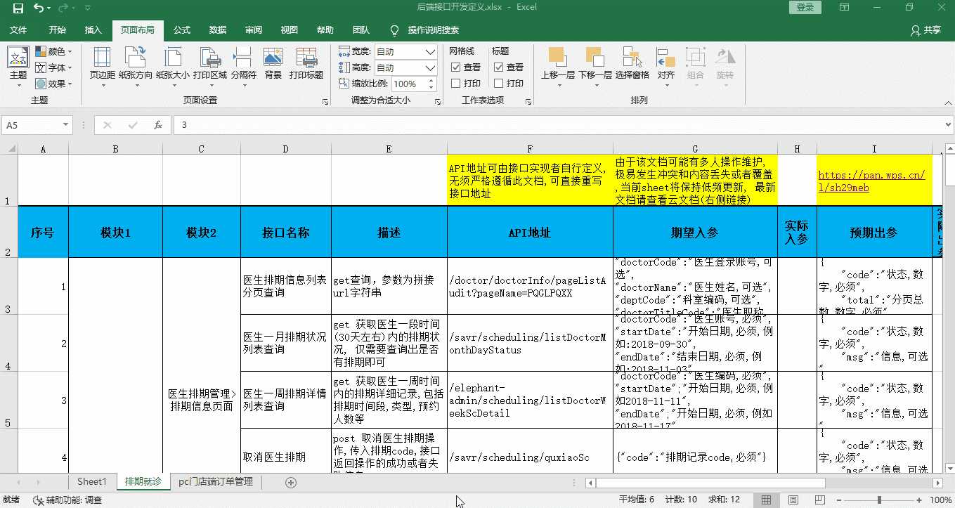This screenshot has height=508, width=955.
Task: Click the Undo arrow icon
Action: point(38,8)
